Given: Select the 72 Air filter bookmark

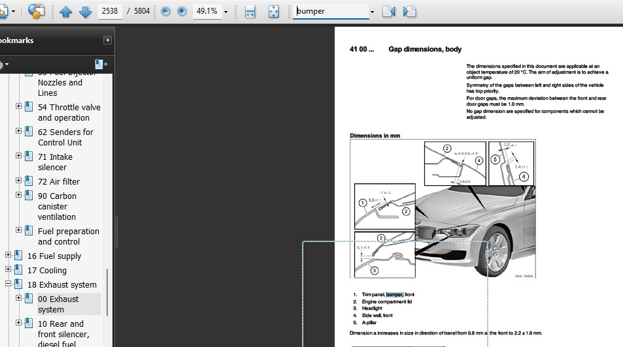Looking at the screenshot, I should pos(58,181).
